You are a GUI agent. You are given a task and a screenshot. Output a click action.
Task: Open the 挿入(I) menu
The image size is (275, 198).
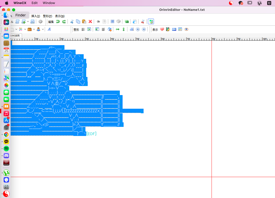(x=35, y=16)
